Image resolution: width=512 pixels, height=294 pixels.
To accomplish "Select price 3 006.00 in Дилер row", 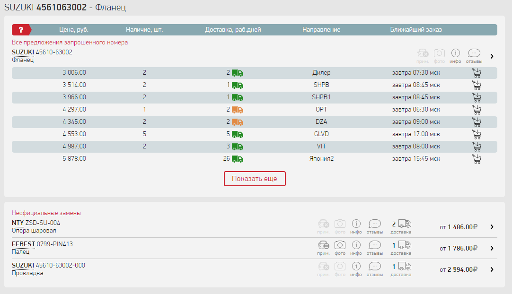I will click(74, 73).
